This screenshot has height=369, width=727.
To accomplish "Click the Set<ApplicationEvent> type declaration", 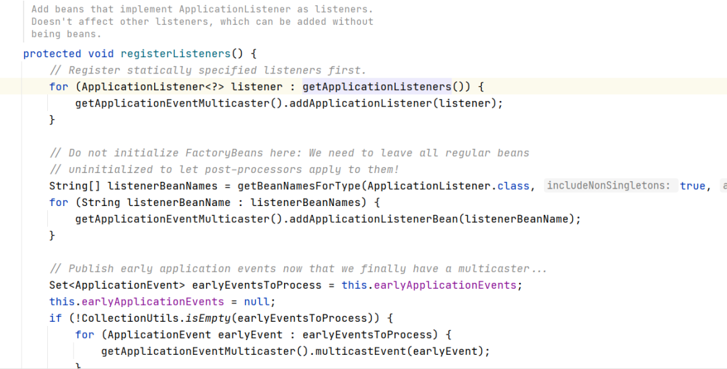I will 114,285.
